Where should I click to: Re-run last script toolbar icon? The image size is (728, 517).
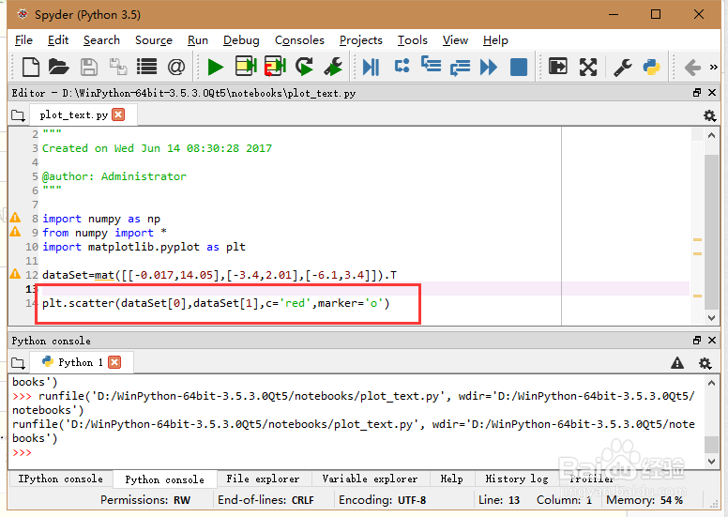click(304, 67)
